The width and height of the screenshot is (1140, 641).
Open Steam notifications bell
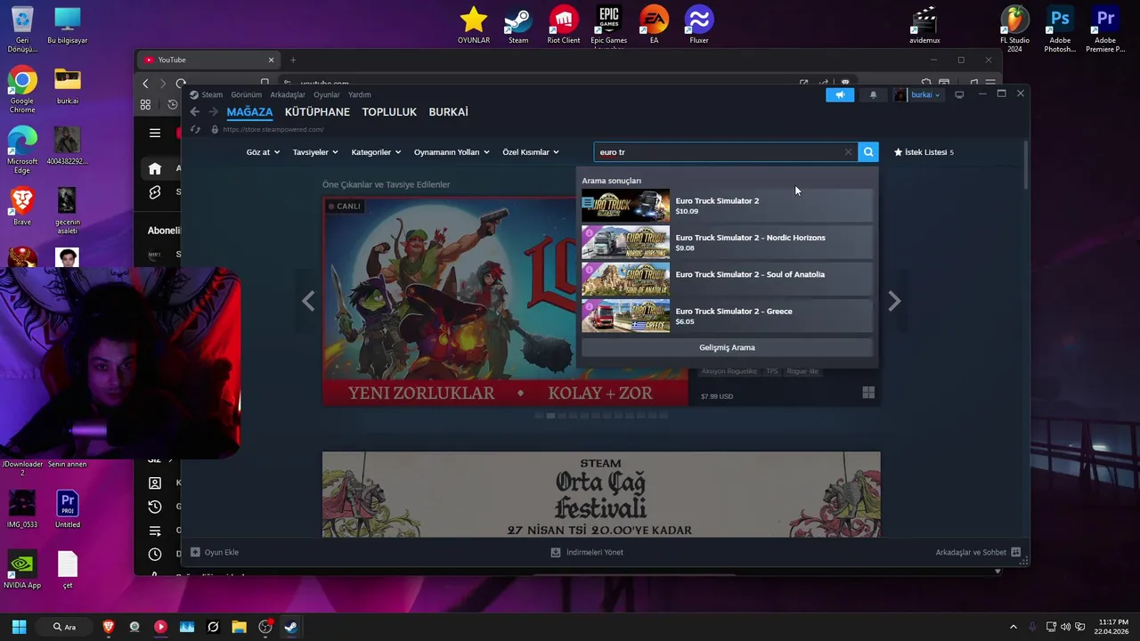tap(873, 94)
